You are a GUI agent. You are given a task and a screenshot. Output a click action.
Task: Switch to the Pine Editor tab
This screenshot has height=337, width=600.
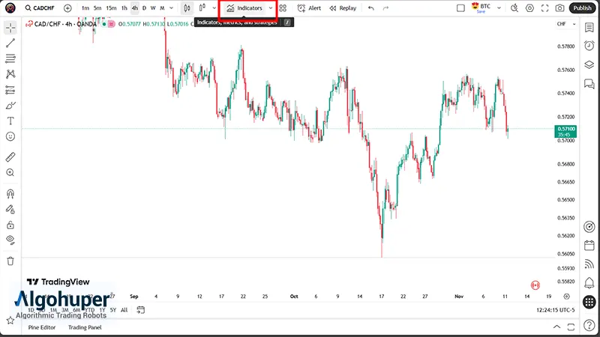42,327
